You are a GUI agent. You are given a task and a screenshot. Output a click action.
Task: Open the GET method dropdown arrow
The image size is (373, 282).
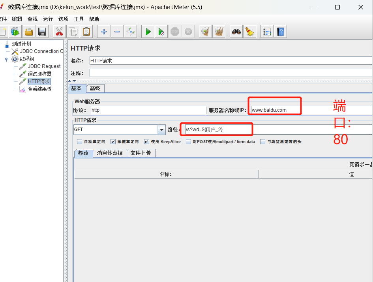tap(162, 130)
